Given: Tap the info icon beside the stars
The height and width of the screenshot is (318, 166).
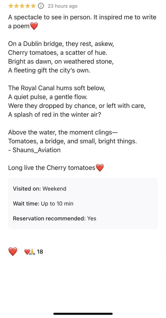Looking at the screenshot, I should pos(41,6).
